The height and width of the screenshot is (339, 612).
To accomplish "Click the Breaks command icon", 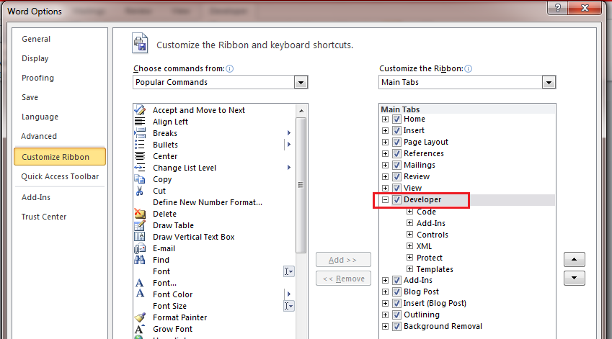I will tap(140, 133).
